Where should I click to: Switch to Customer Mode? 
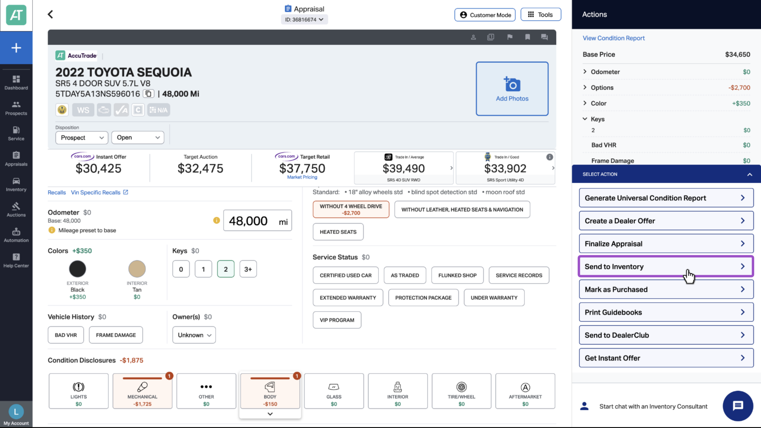[x=485, y=15]
